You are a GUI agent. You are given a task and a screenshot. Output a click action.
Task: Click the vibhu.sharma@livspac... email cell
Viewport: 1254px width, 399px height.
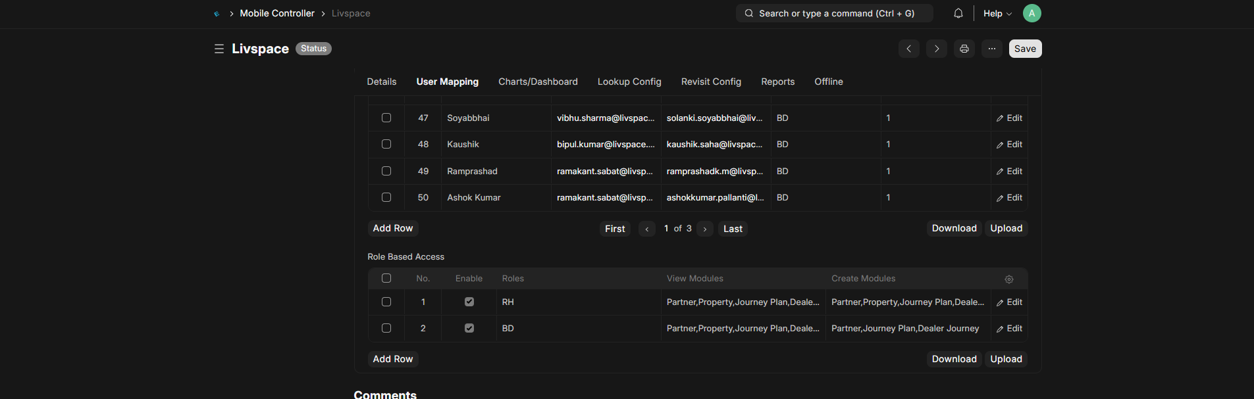point(606,118)
